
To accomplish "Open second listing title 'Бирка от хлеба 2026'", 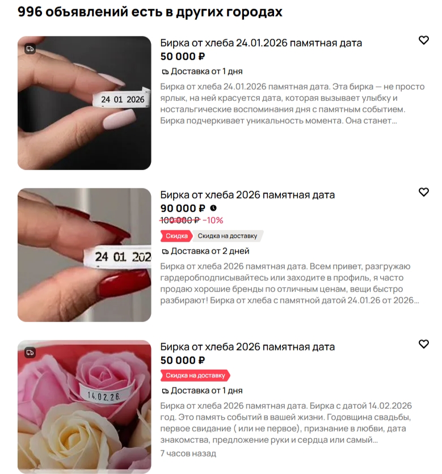I will tap(247, 195).
